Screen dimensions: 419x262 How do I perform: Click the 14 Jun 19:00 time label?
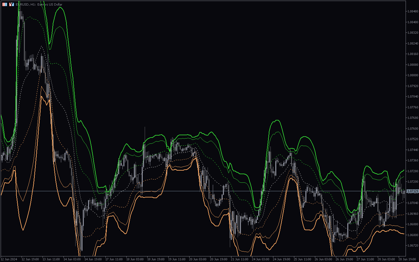(93, 259)
